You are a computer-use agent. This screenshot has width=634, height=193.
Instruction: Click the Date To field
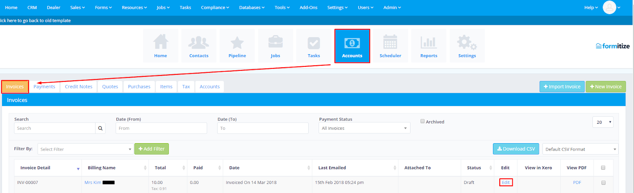click(263, 128)
